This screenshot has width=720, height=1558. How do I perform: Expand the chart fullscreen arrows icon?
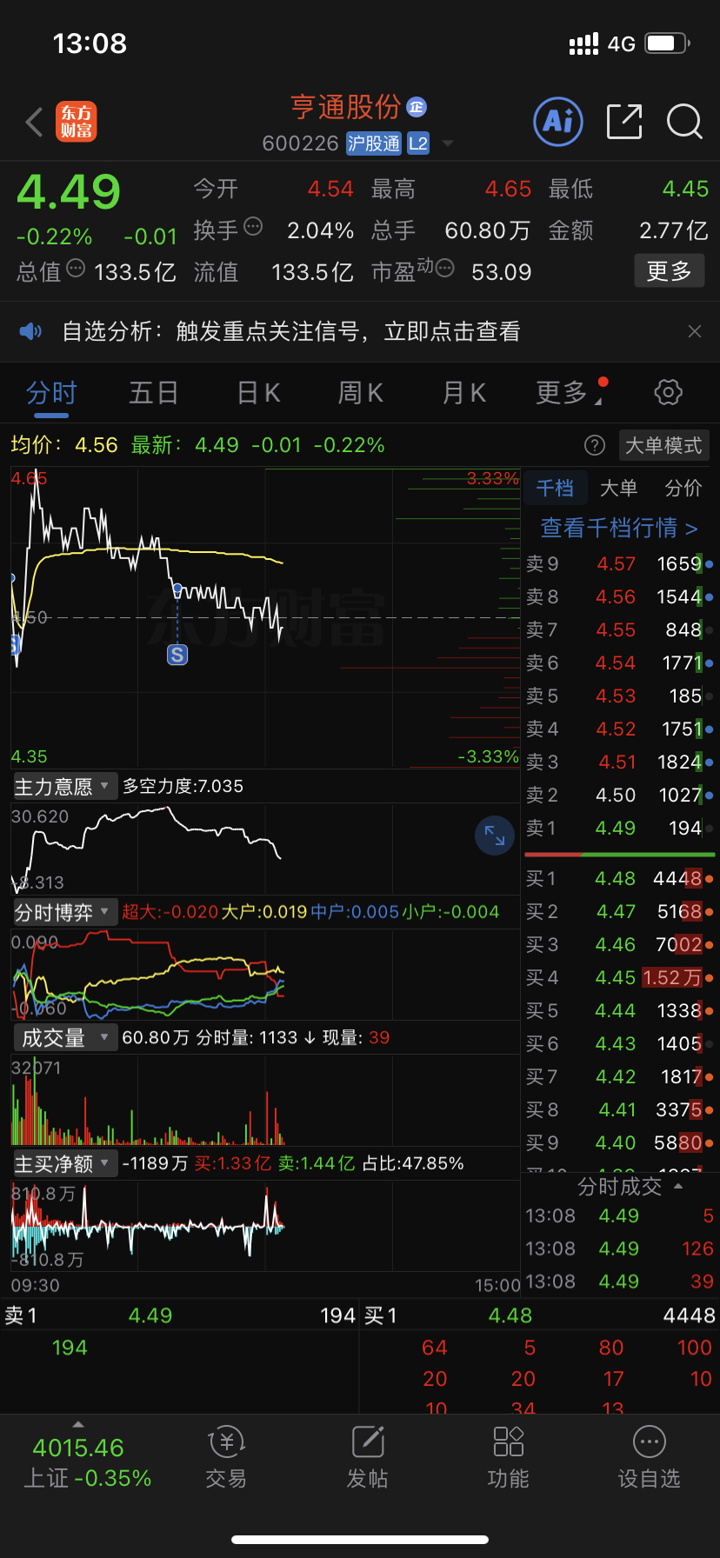point(495,836)
